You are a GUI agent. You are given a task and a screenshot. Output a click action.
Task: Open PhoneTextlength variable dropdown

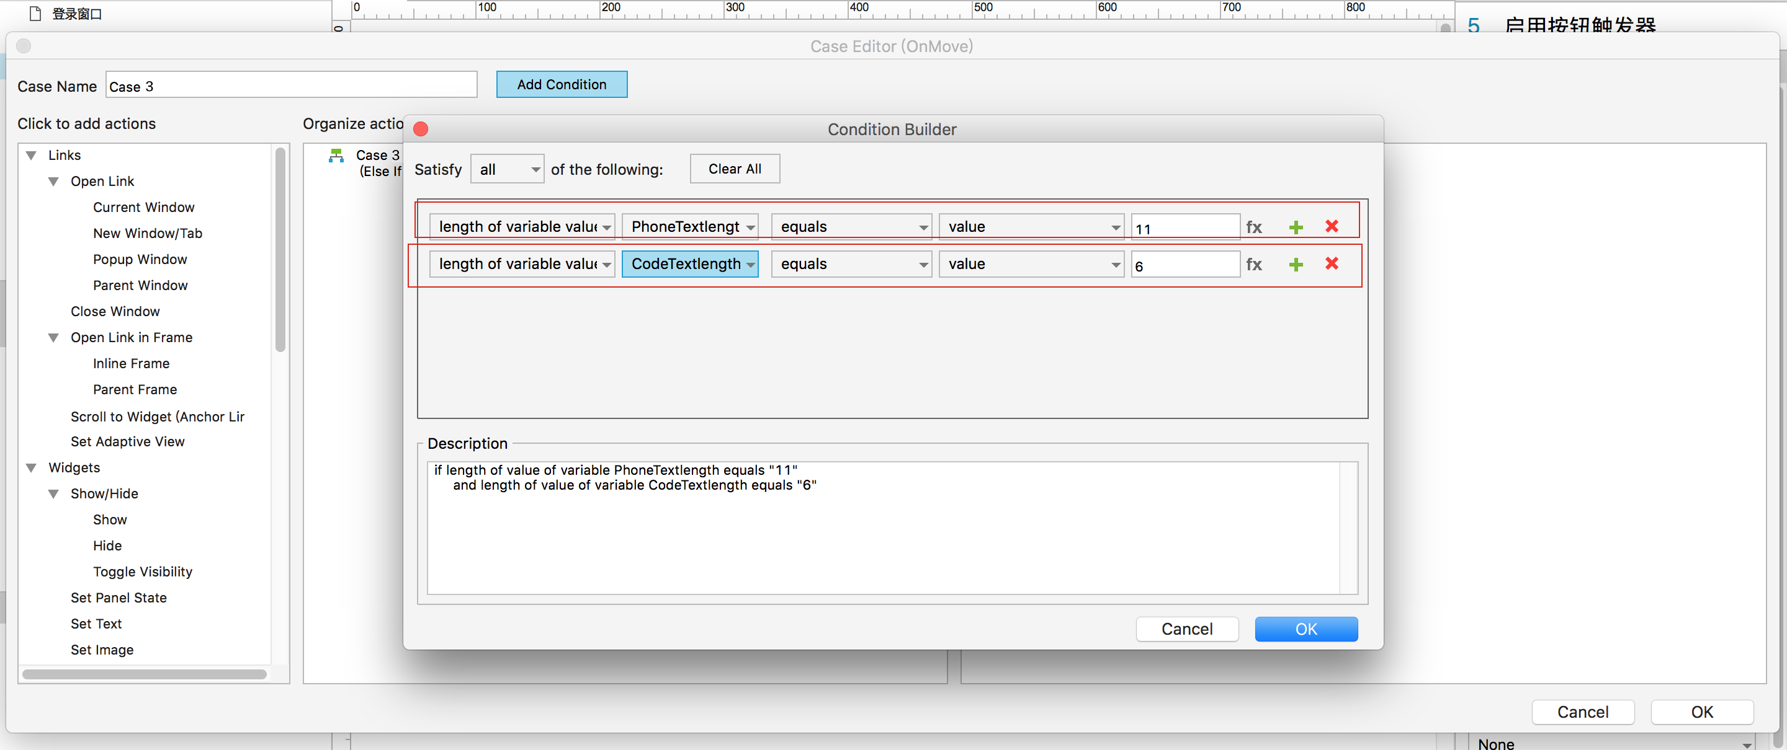click(689, 227)
